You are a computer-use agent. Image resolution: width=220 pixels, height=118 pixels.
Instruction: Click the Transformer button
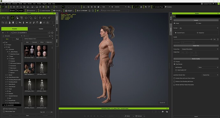coord(31,10)
